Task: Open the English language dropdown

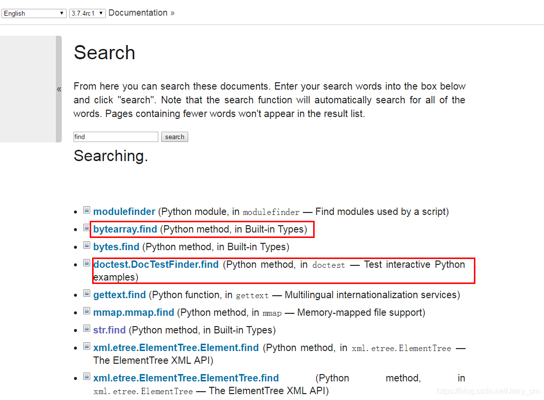Action: [x=34, y=13]
